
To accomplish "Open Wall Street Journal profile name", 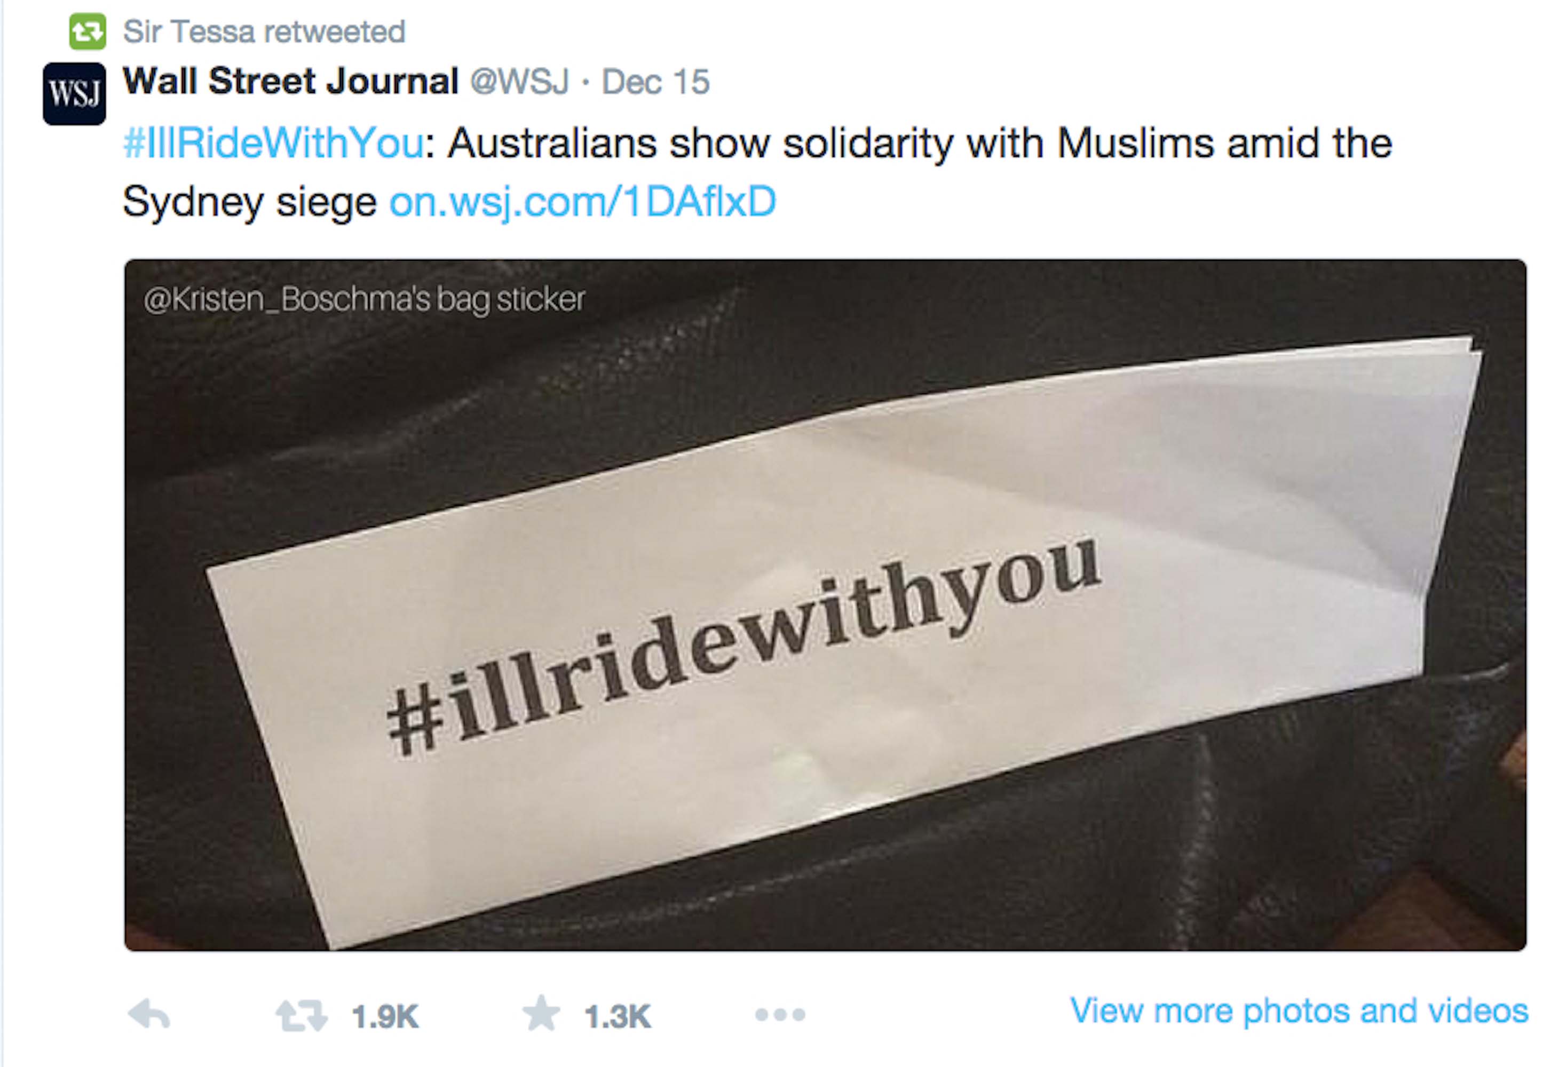I will [290, 81].
